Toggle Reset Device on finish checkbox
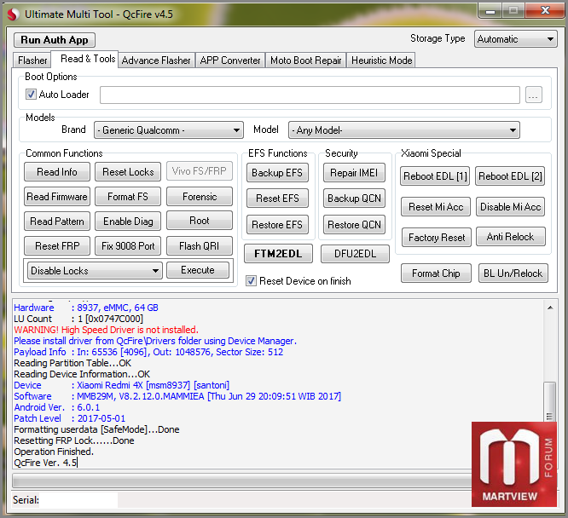This screenshot has height=518, width=568. click(251, 281)
